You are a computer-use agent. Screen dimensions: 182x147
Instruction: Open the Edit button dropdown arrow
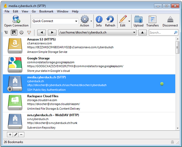[x=129, y=21]
